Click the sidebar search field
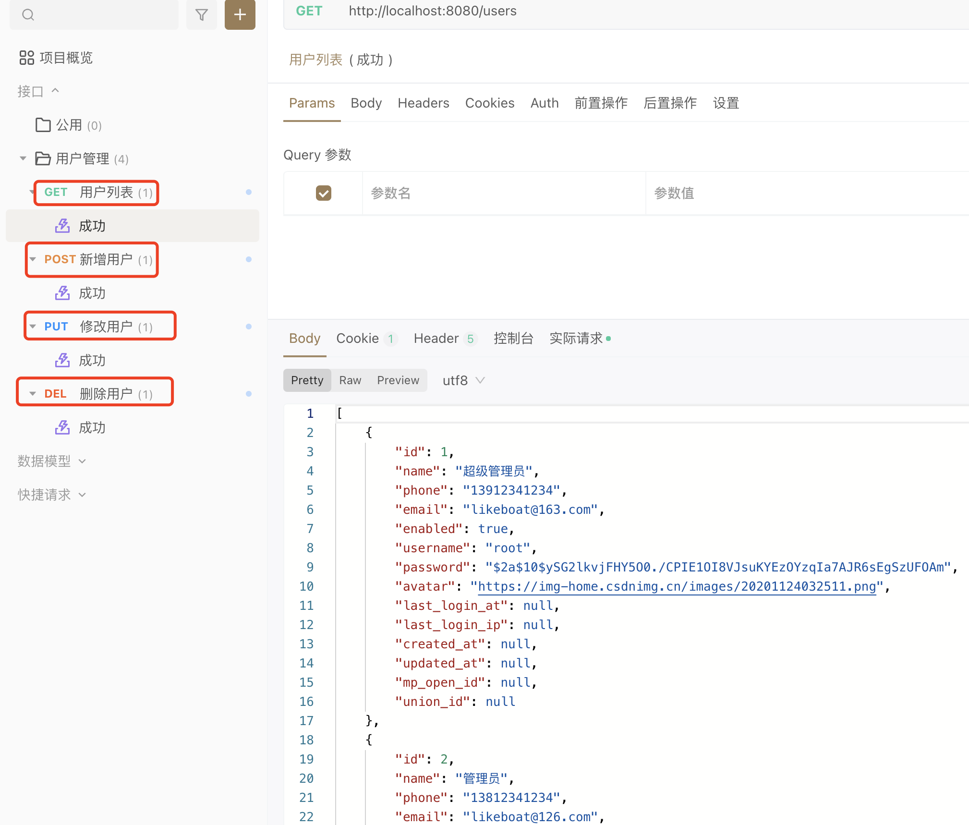Viewport: 969px width, 825px height. point(94,15)
